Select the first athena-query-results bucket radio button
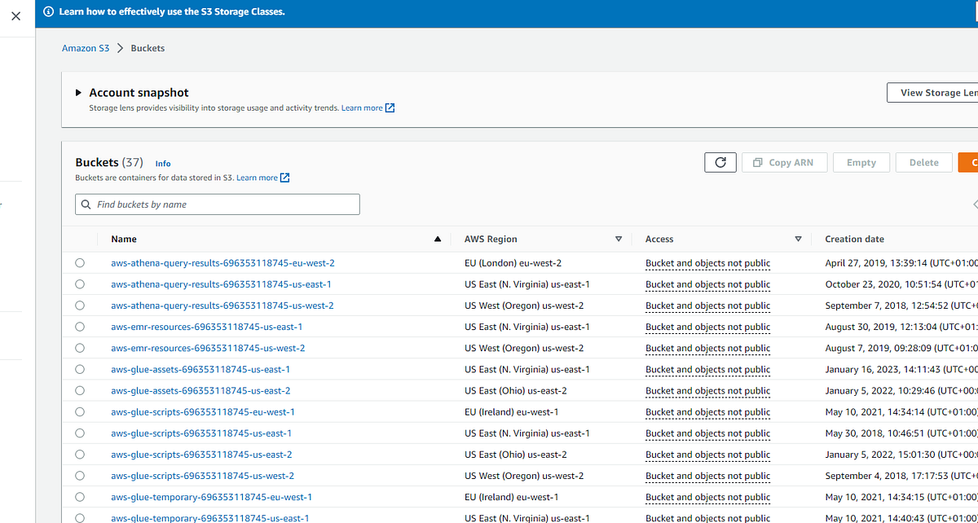Image resolution: width=978 pixels, height=523 pixels. (x=79, y=263)
